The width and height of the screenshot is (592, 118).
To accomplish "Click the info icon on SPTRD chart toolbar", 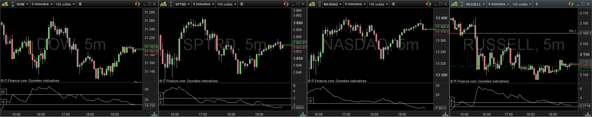I will coord(242,4).
